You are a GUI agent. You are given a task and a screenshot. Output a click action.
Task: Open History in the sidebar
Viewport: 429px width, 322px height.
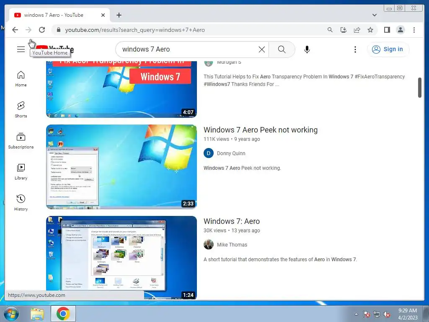point(21,203)
